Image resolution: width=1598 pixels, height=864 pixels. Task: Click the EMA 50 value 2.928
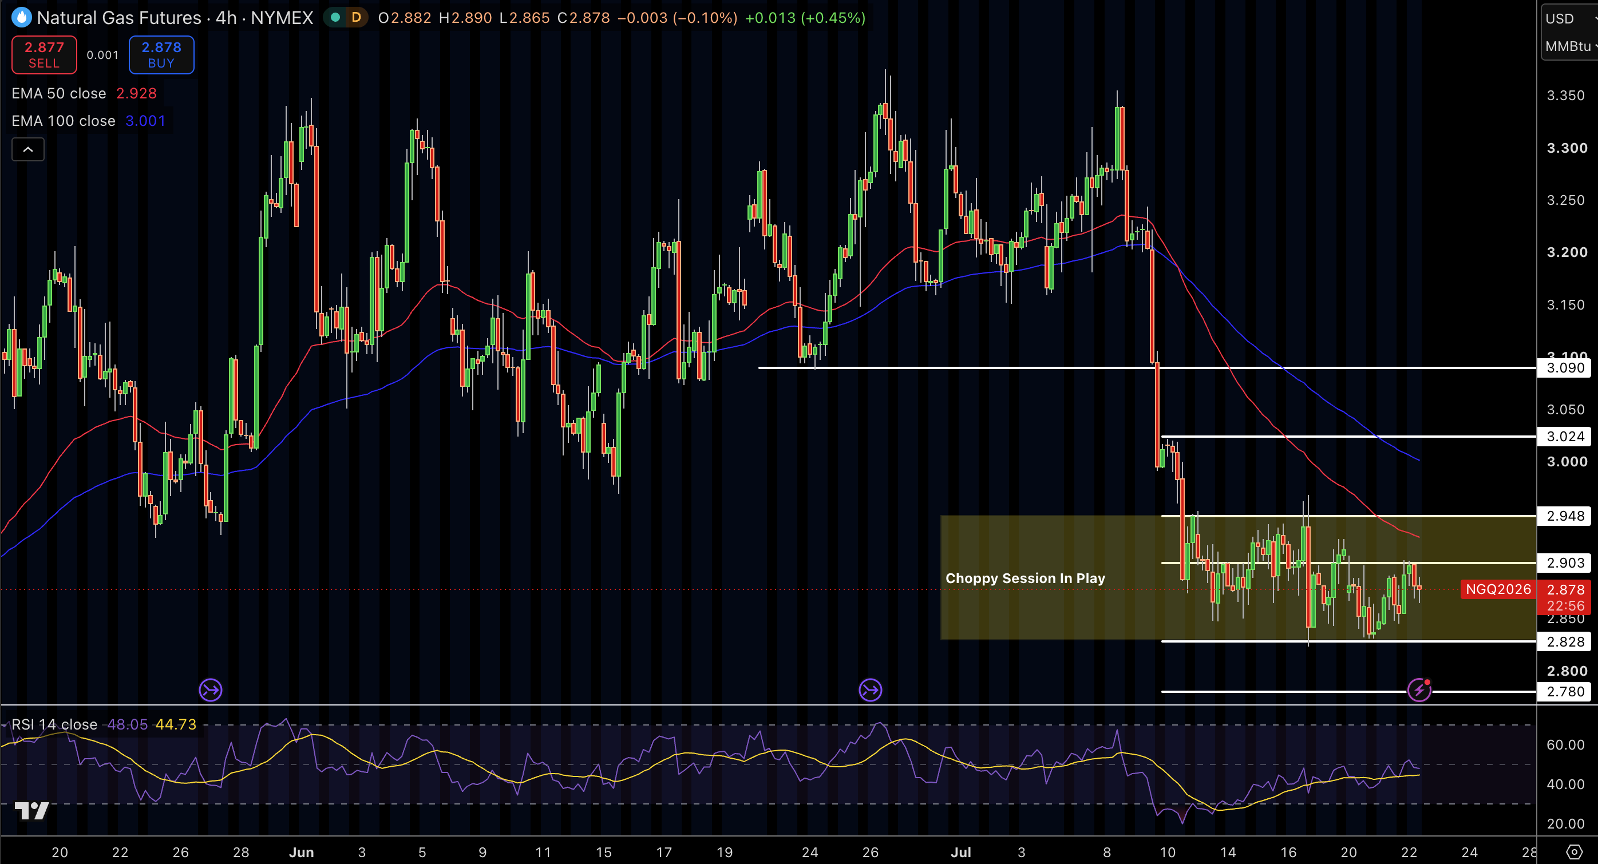[x=136, y=93]
